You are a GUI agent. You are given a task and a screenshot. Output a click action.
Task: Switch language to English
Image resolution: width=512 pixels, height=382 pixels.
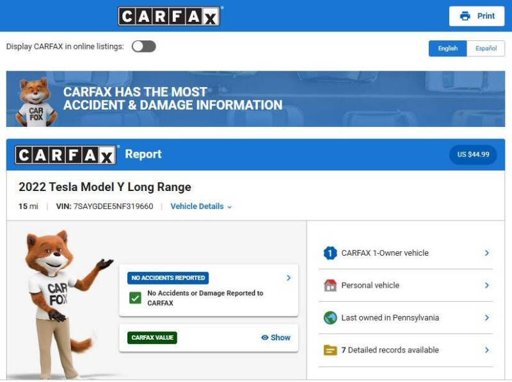(x=447, y=49)
